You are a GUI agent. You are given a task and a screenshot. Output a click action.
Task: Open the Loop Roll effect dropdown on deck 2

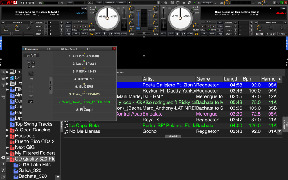coord(285,22)
